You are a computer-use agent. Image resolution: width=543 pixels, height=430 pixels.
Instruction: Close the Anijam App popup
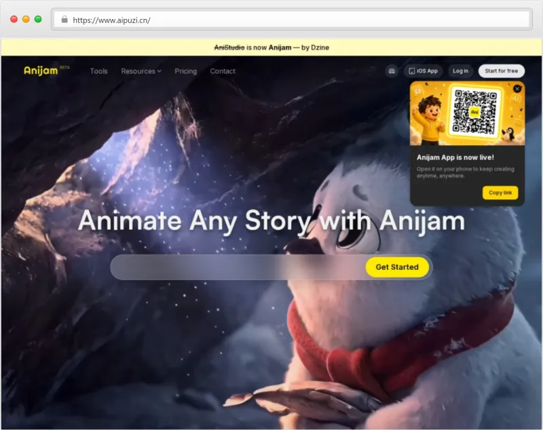[x=517, y=89]
